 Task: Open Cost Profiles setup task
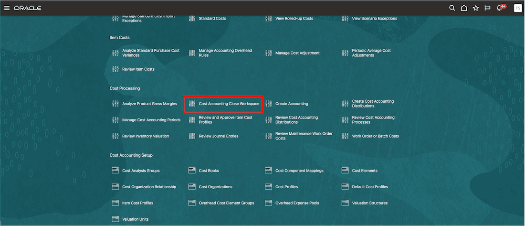click(x=287, y=186)
